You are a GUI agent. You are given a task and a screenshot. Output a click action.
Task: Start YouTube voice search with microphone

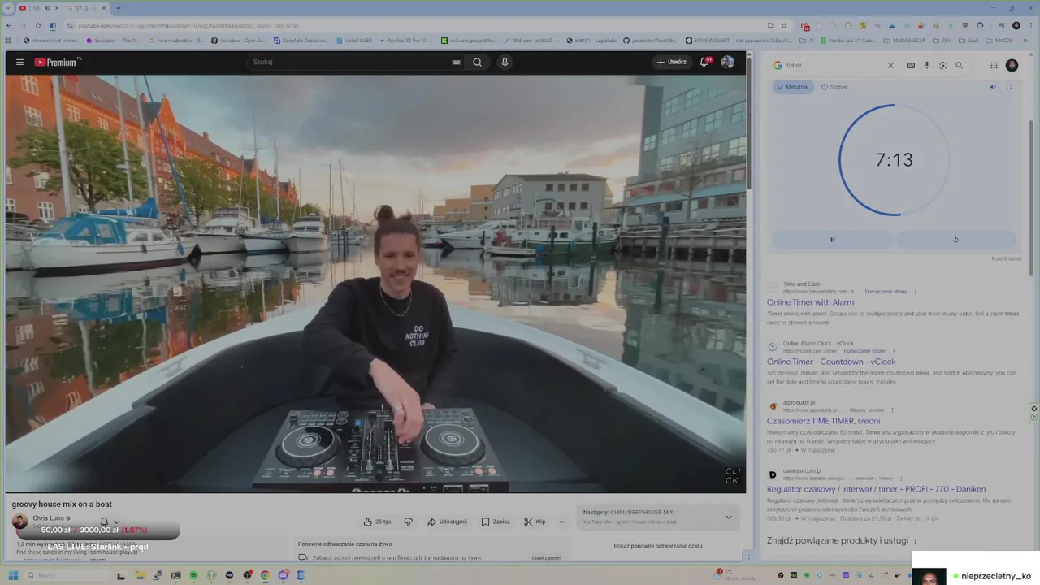pyautogui.click(x=505, y=62)
